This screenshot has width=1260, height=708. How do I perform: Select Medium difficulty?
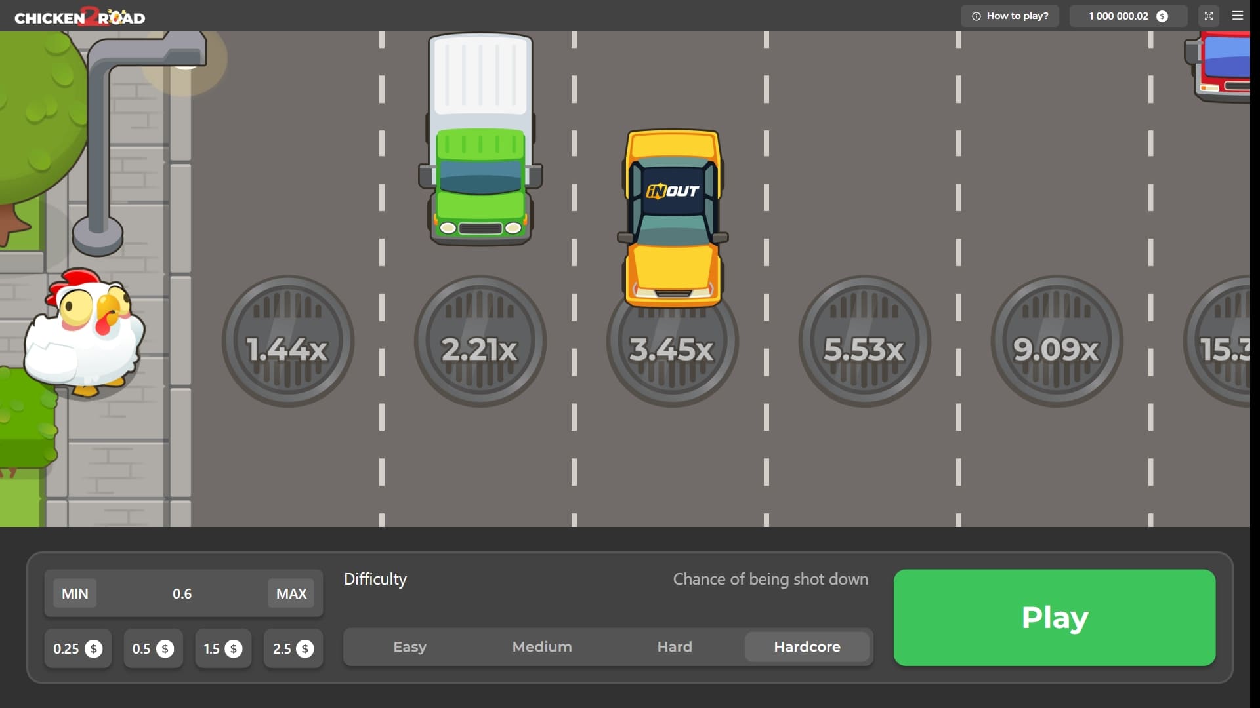[x=542, y=647]
